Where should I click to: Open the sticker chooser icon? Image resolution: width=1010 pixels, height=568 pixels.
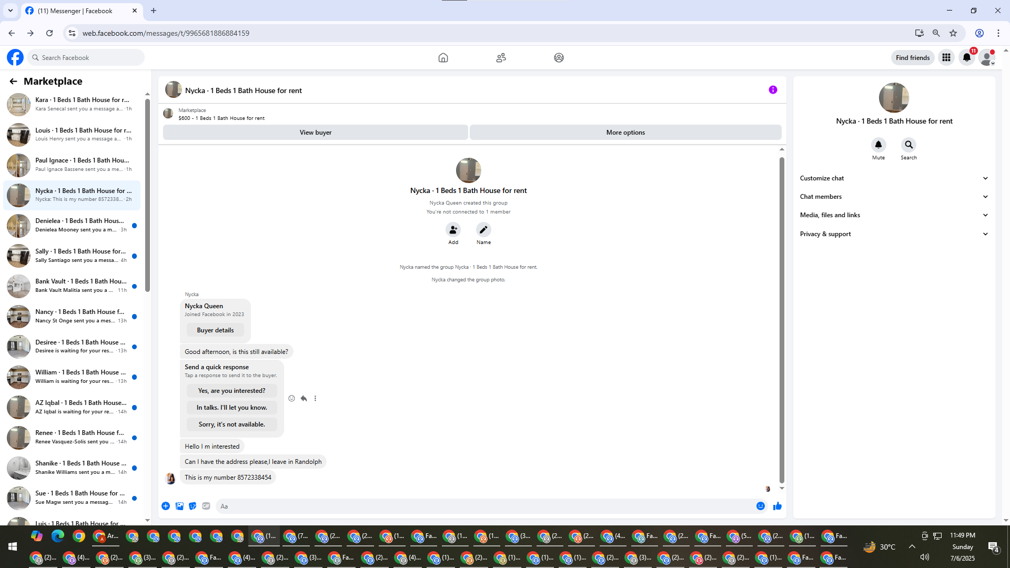pyautogui.click(x=193, y=506)
